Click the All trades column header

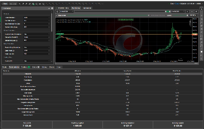click(x=78, y=71)
